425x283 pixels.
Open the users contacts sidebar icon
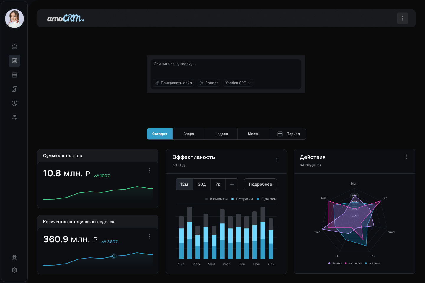point(14,117)
